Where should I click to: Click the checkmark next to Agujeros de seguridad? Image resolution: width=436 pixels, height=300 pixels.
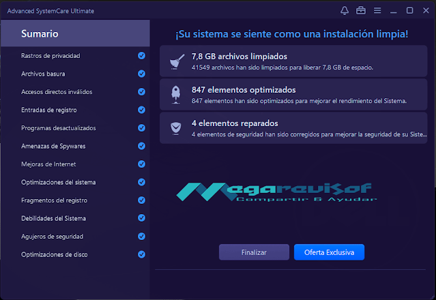click(x=141, y=236)
